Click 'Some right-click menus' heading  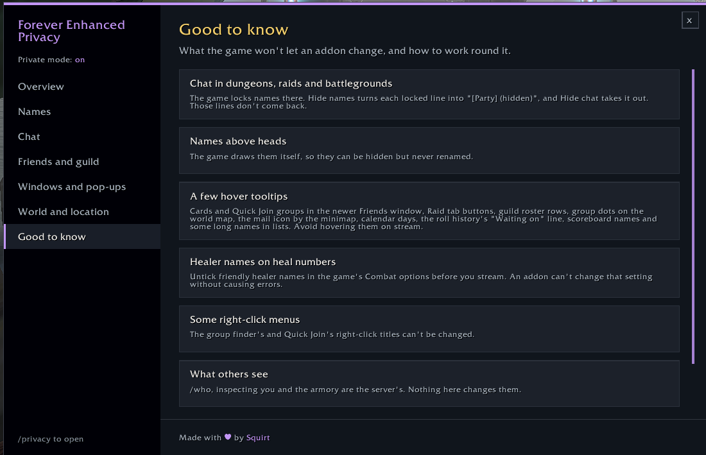click(x=245, y=320)
